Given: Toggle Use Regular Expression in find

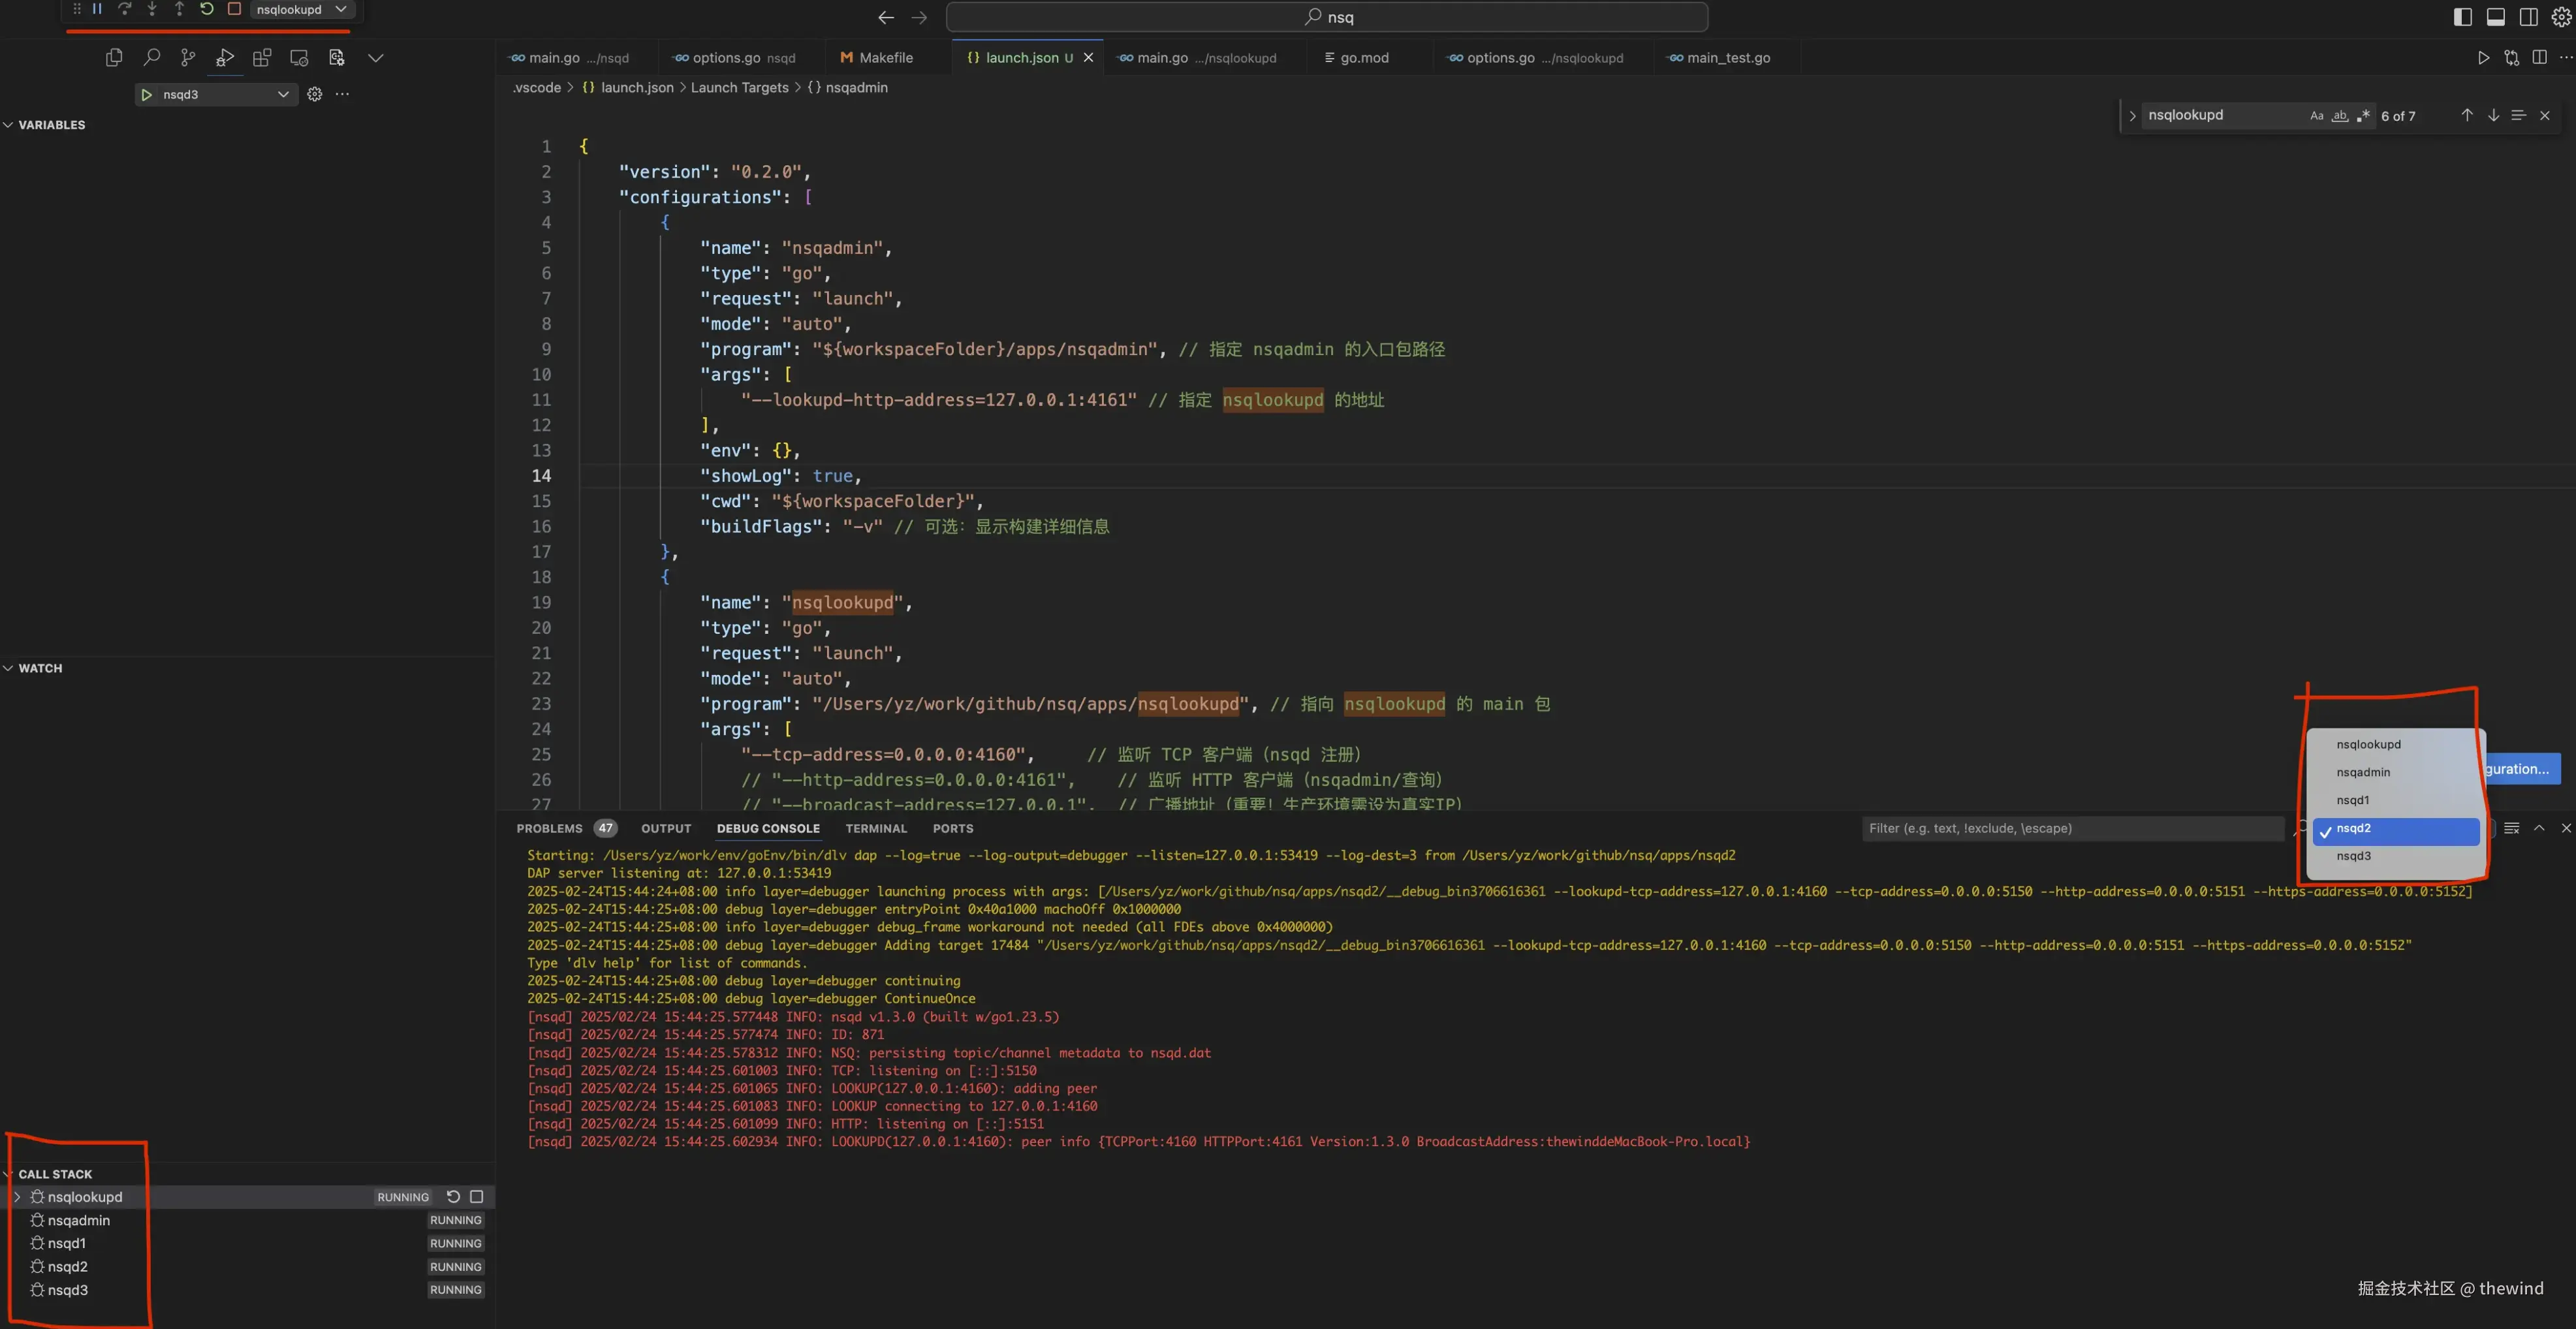Looking at the screenshot, I should tap(2363, 116).
